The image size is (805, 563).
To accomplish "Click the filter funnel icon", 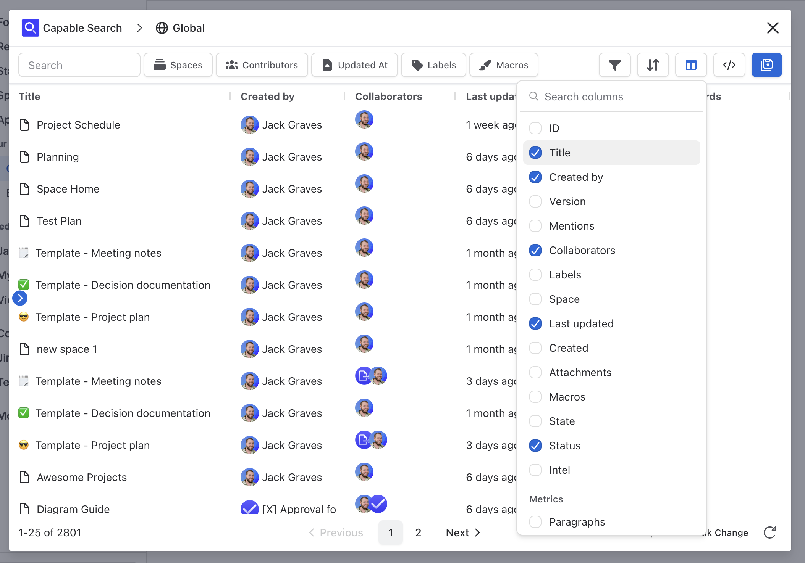I will pyautogui.click(x=614, y=65).
